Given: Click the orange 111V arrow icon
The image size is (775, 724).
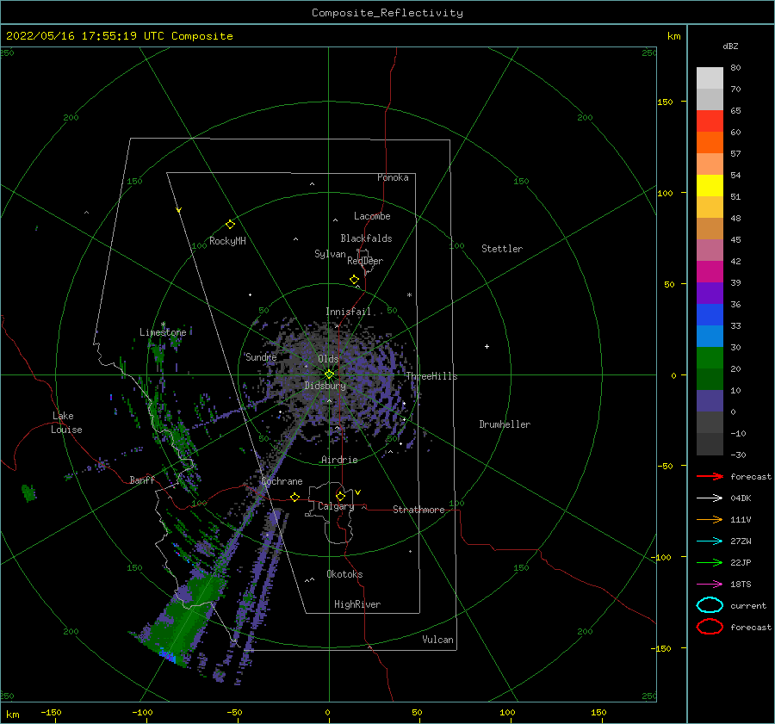Looking at the screenshot, I should [x=710, y=519].
